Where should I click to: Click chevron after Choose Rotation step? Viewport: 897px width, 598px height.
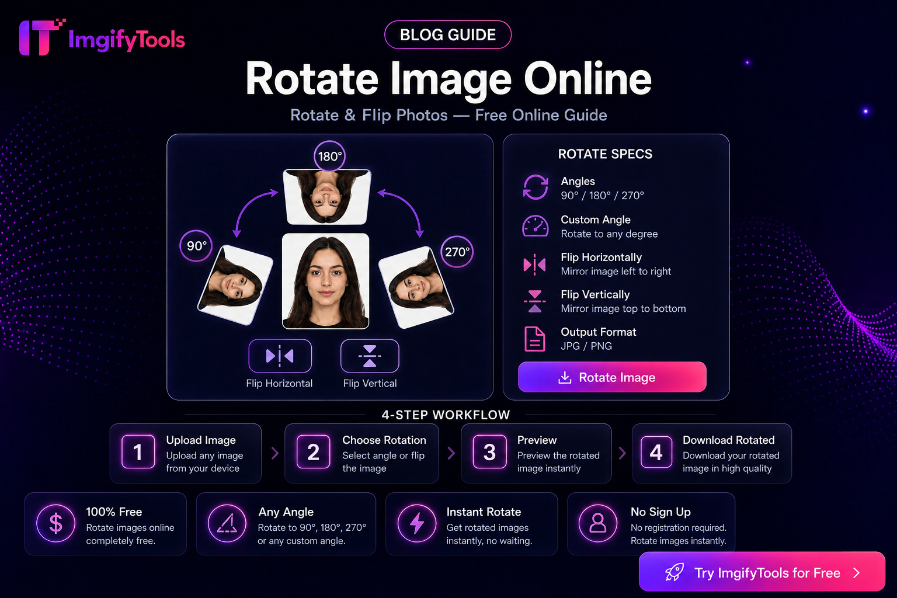pyautogui.click(x=451, y=453)
